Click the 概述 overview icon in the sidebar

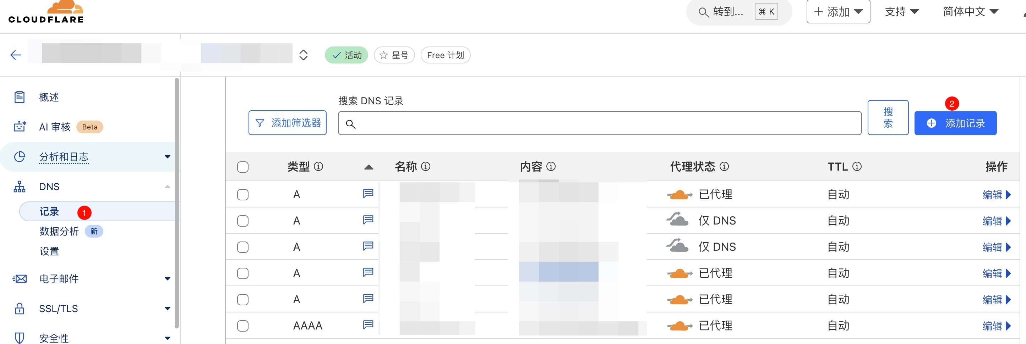20,97
